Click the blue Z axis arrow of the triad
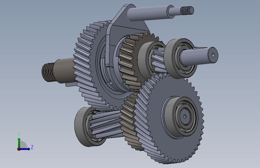This screenshot has width=260, height=168. click(25, 149)
